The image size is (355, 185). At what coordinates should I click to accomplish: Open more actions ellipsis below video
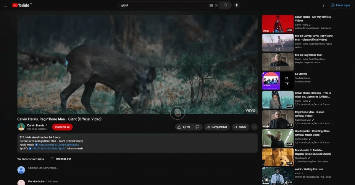[x=254, y=127]
